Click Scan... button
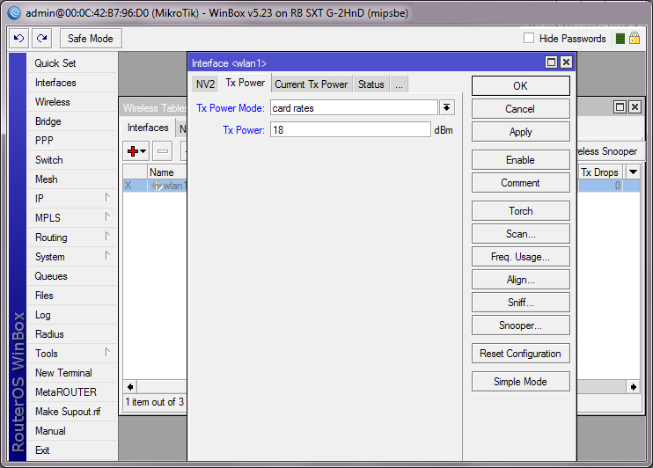This screenshot has width=653, height=468. [x=521, y=234]
